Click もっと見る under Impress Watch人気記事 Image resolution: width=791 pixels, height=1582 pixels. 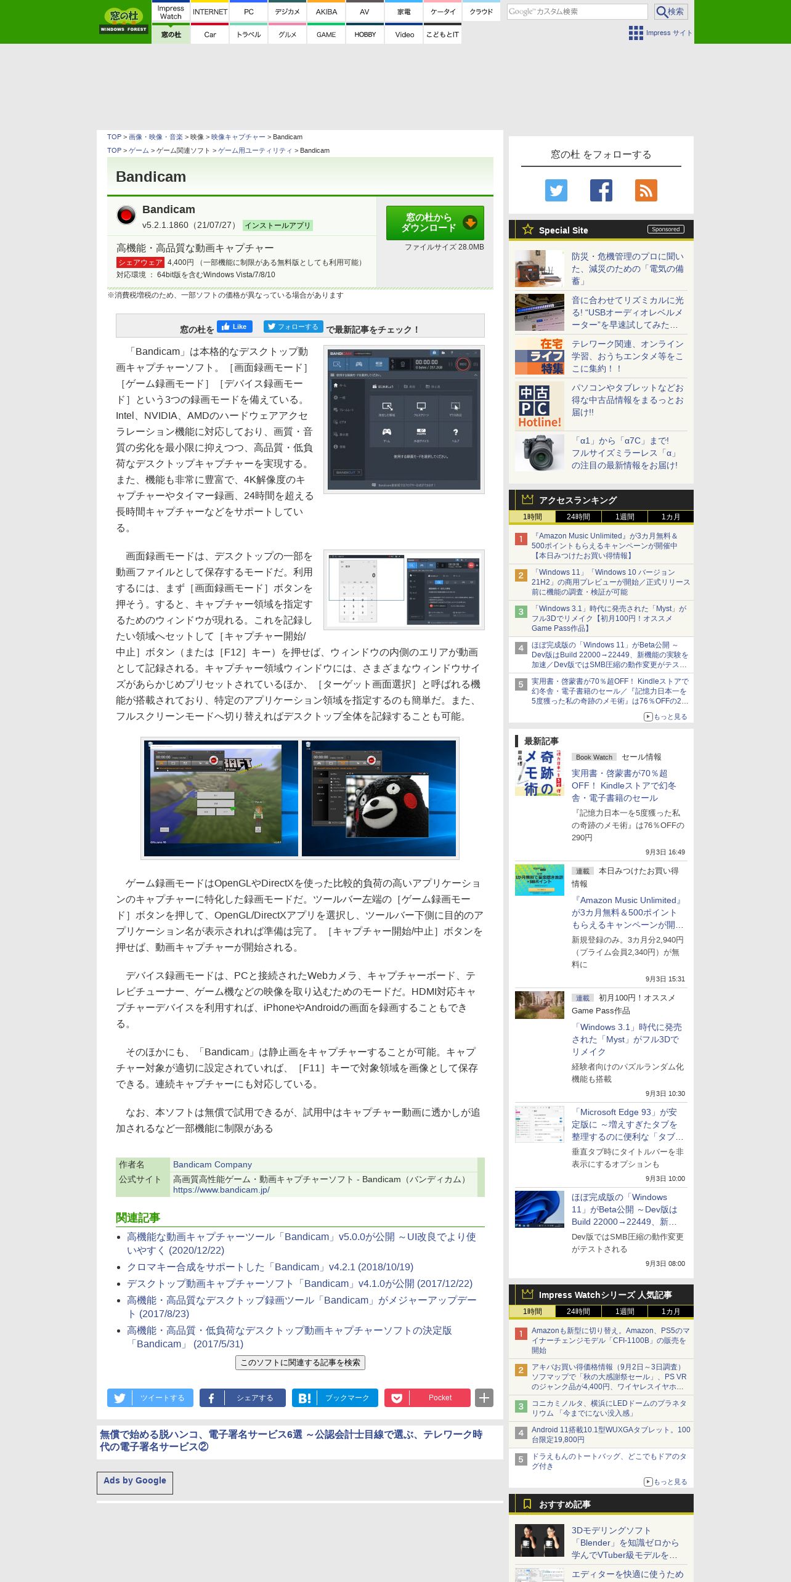(x=665, y=1482)
